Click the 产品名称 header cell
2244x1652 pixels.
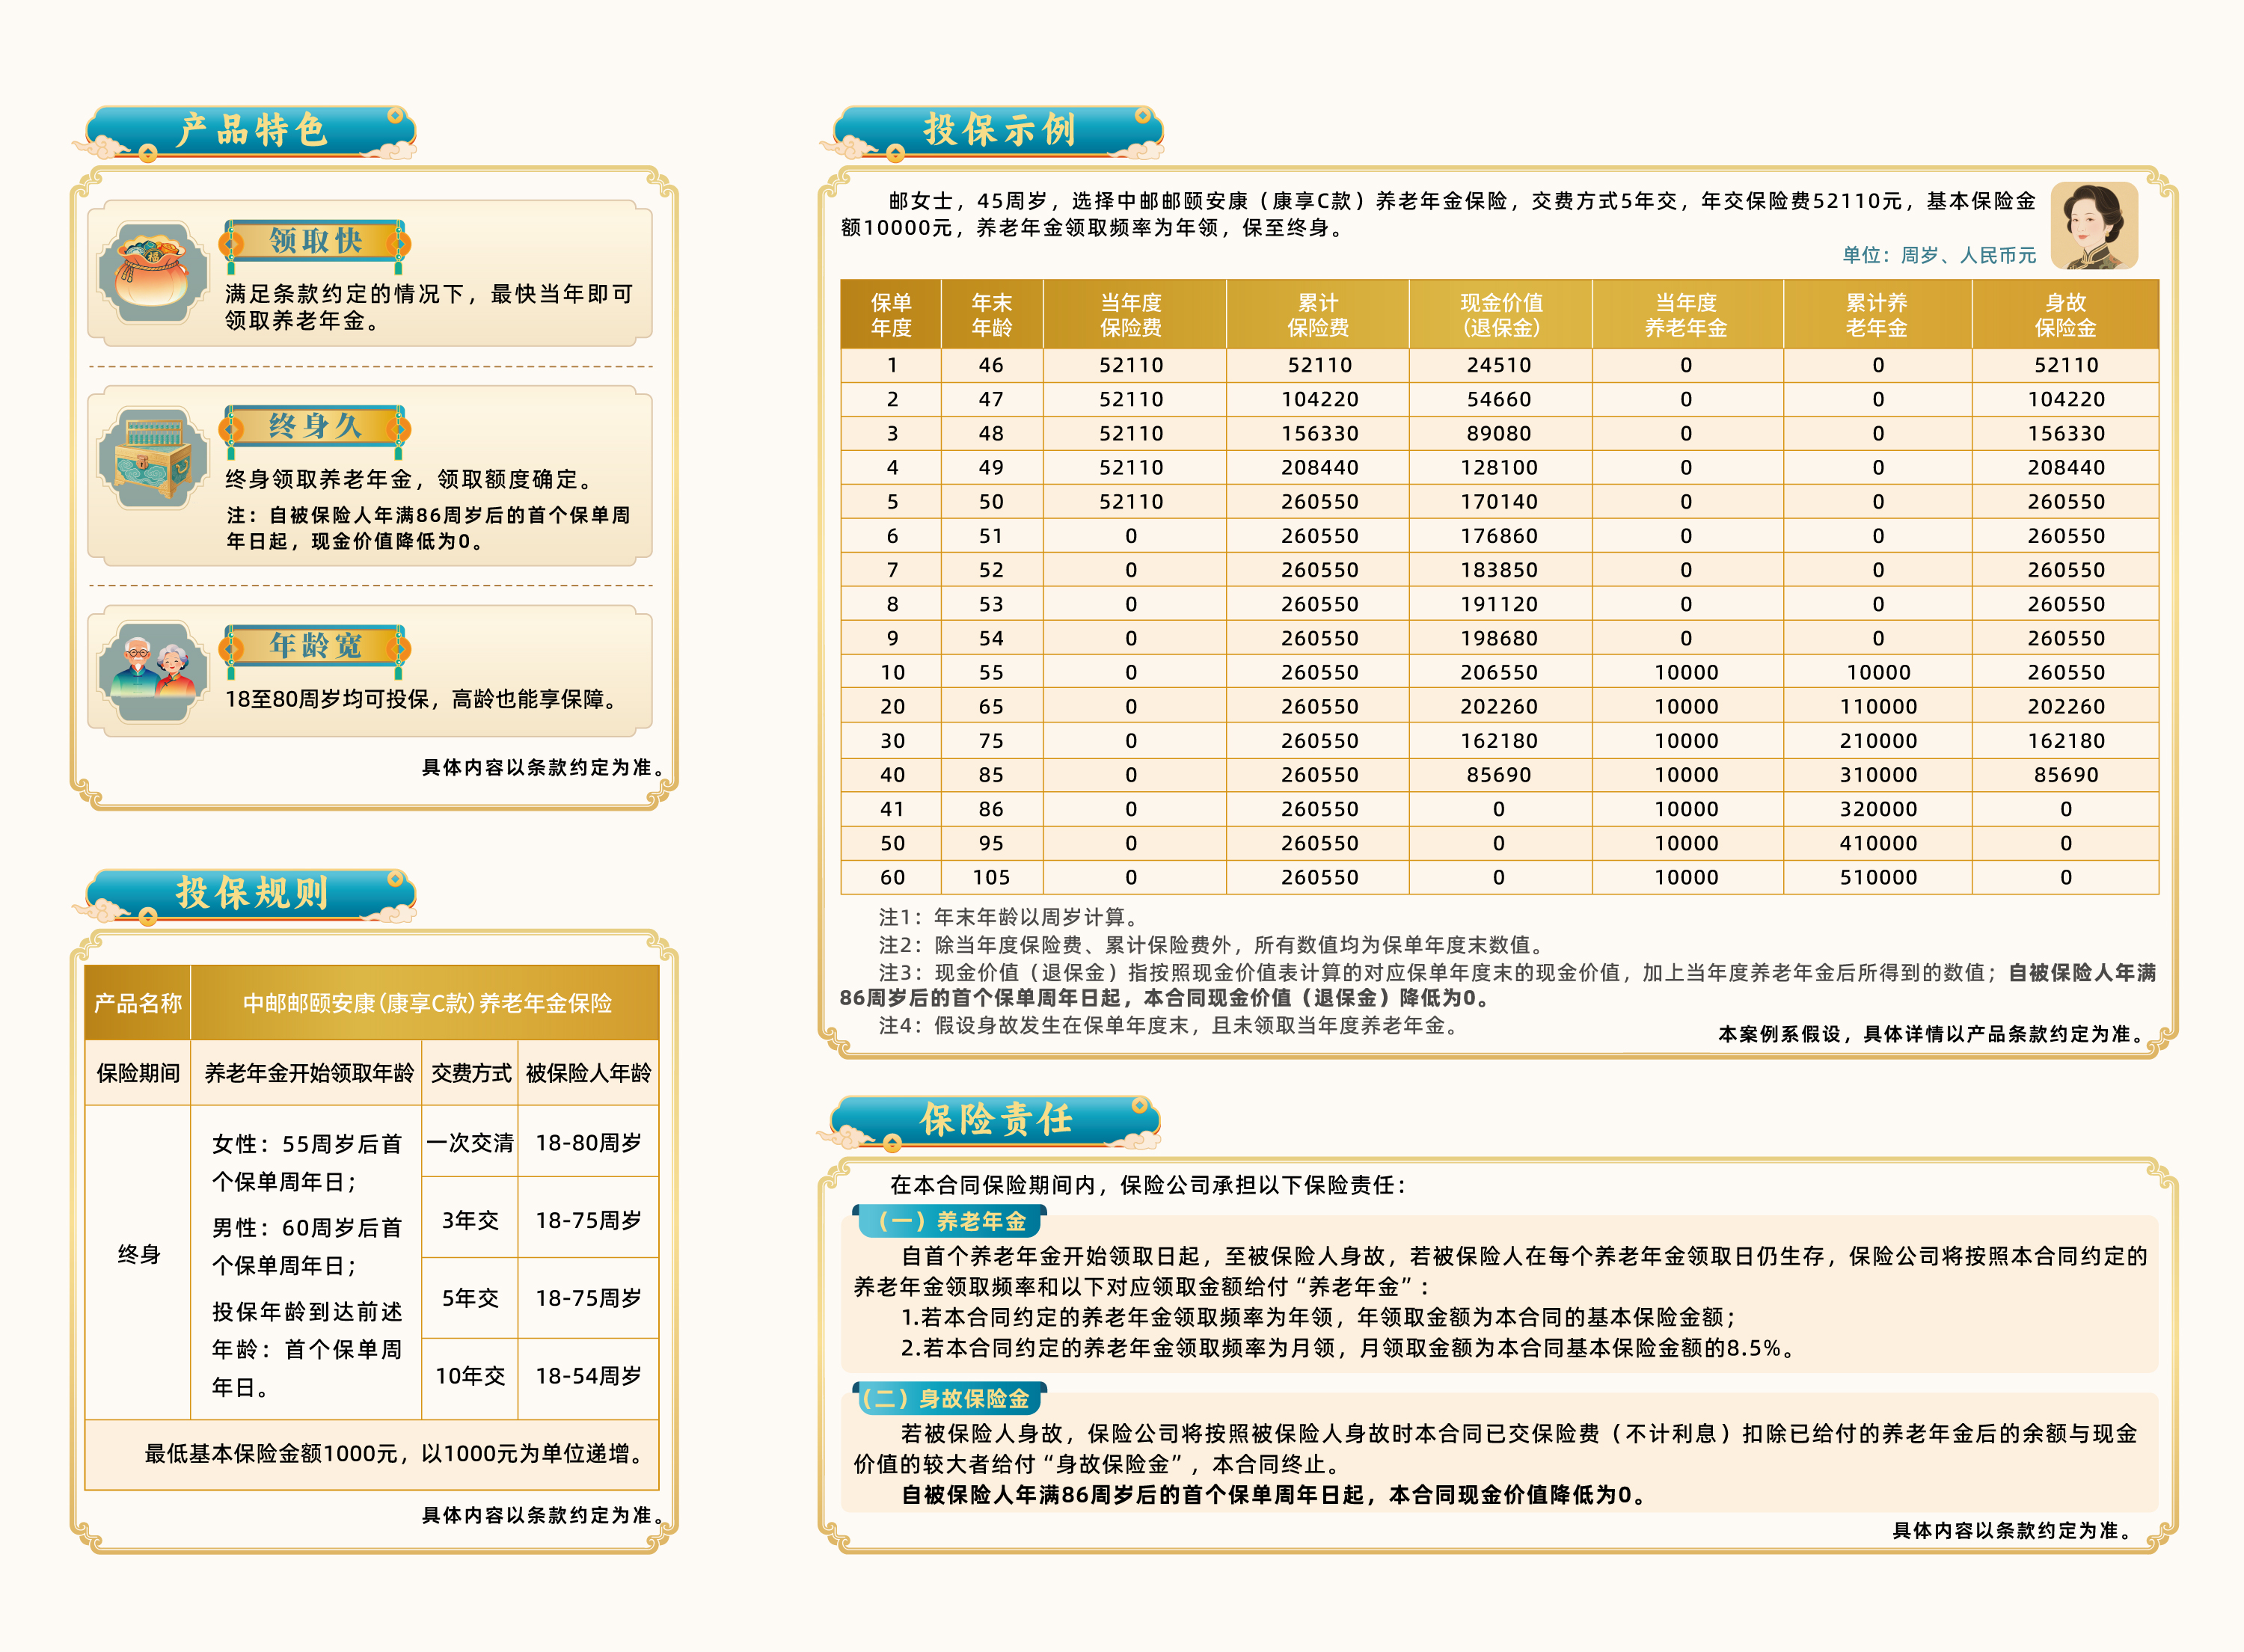tap(138, 1003)
